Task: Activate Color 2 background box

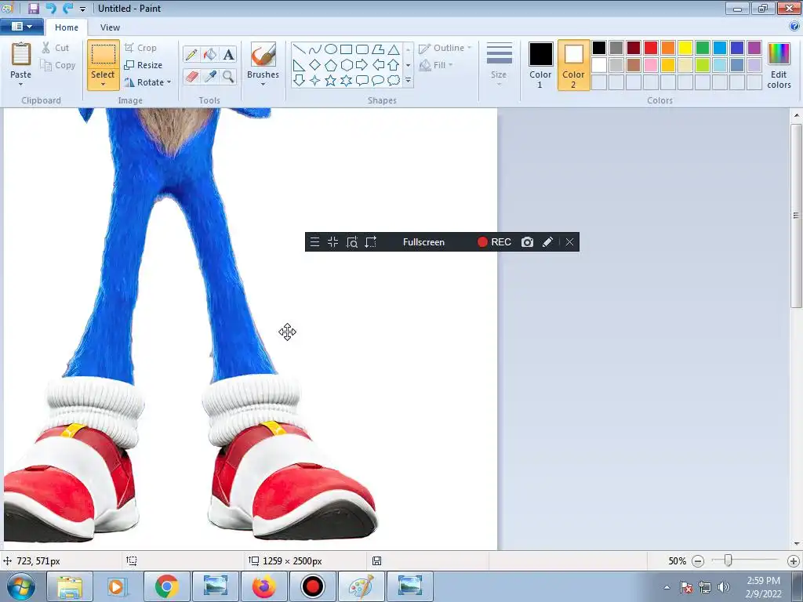Action: [x=573, y=66]
